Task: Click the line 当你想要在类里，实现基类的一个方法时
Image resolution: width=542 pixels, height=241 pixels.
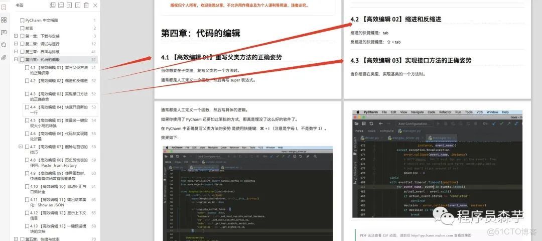Action: [x=388, y=74]
